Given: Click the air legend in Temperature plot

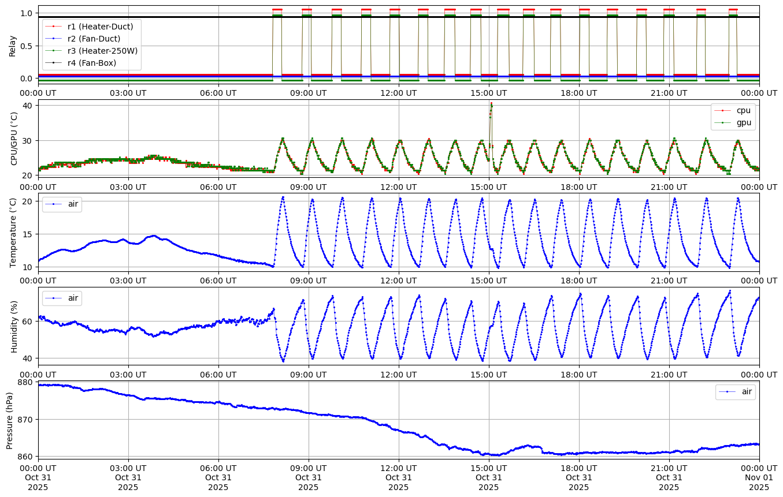Looking at the screenshot, I should pos(62,204).
